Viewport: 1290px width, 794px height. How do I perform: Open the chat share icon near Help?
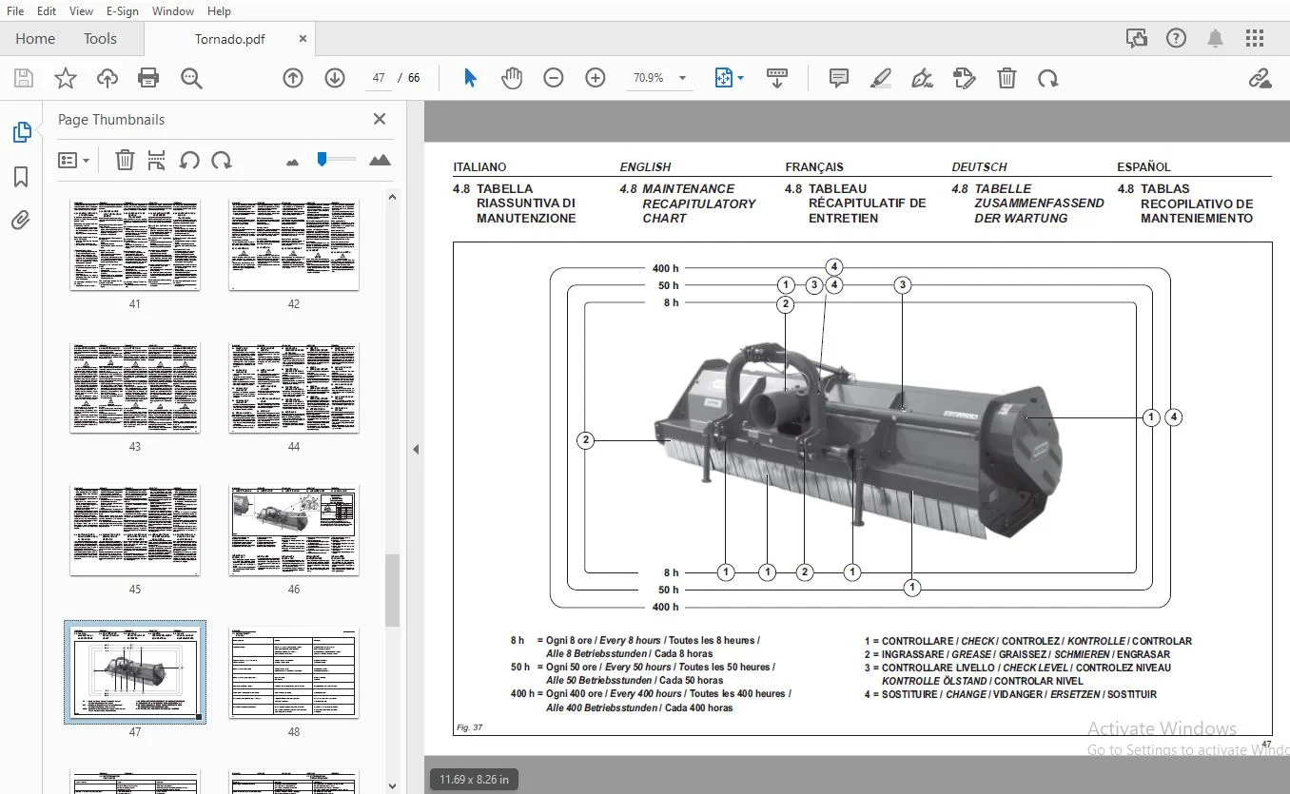point(1136,38)
